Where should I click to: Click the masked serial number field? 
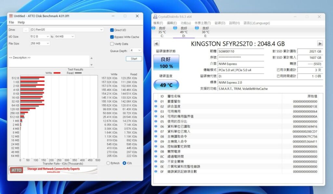tap(241, 57)
